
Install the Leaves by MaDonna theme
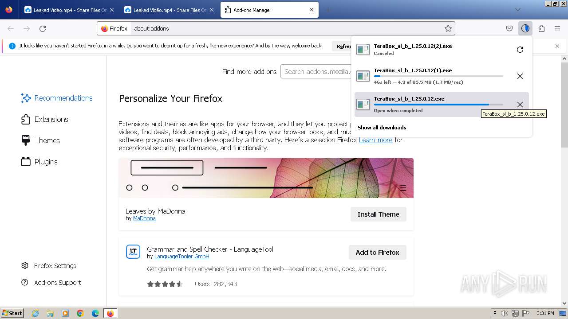coord(379,214)
